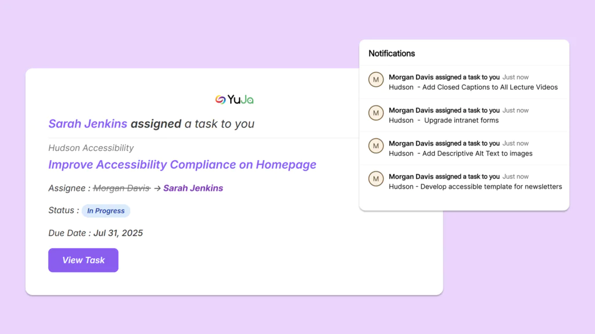Click Just now timestamp on newsletters notification
Image resolution: width=595 pixels, height=334 pixels.
pyautogui.click(x=515, y=176)
